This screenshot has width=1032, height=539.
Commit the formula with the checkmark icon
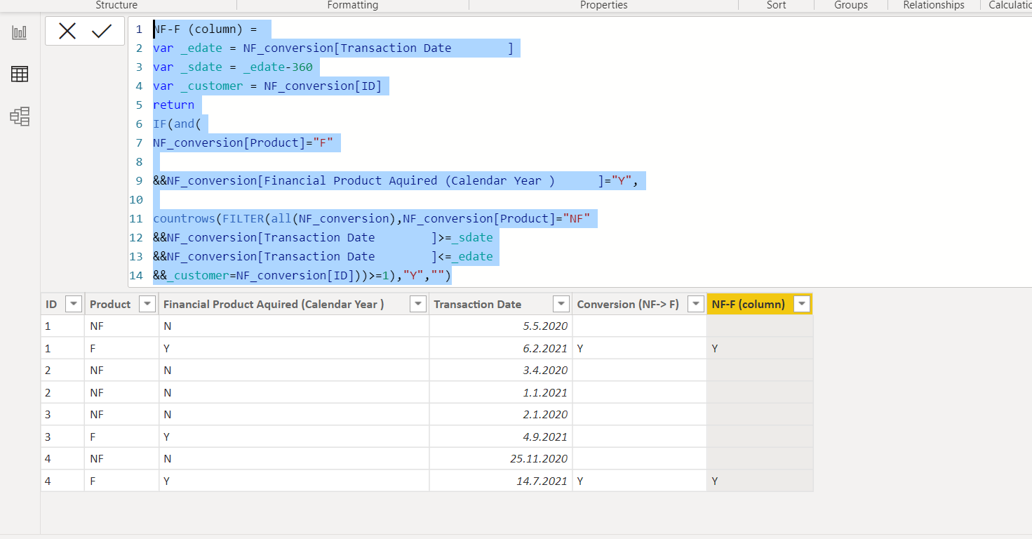(x=102, y=31)
